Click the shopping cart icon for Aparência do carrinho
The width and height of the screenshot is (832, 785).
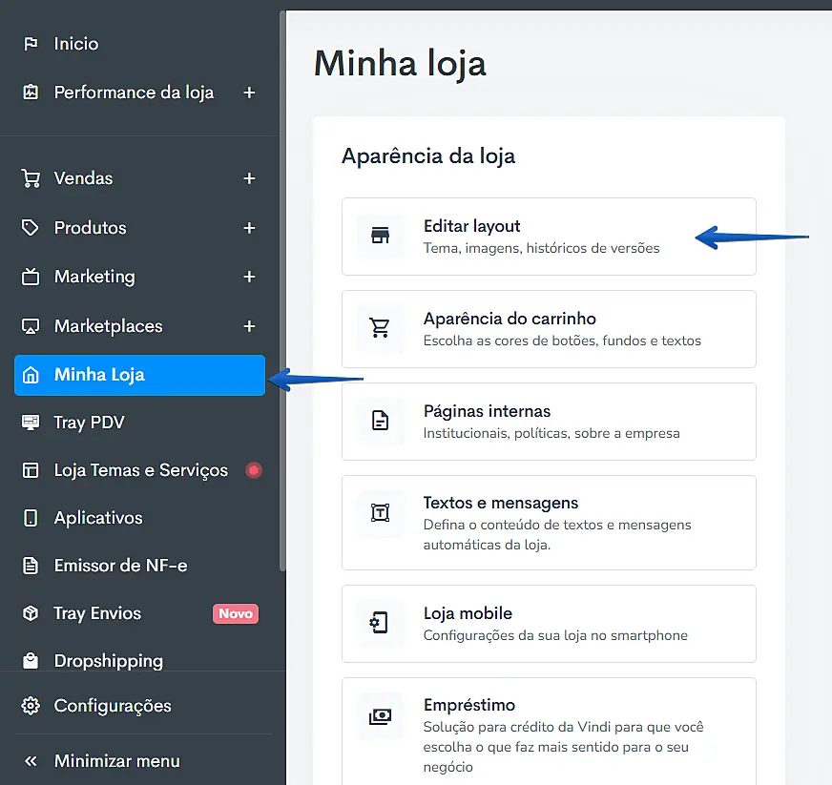tap(381, 328)
